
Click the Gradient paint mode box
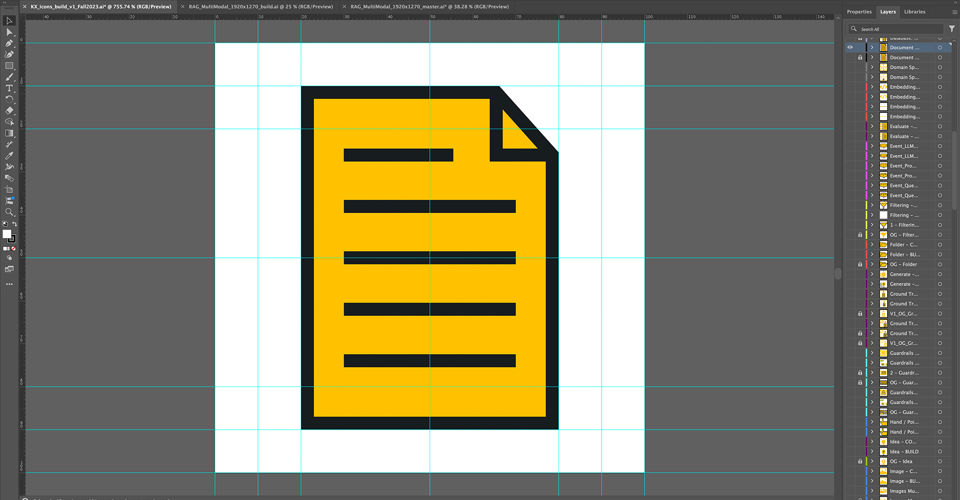pyautogui.click(x=9, y=248)
